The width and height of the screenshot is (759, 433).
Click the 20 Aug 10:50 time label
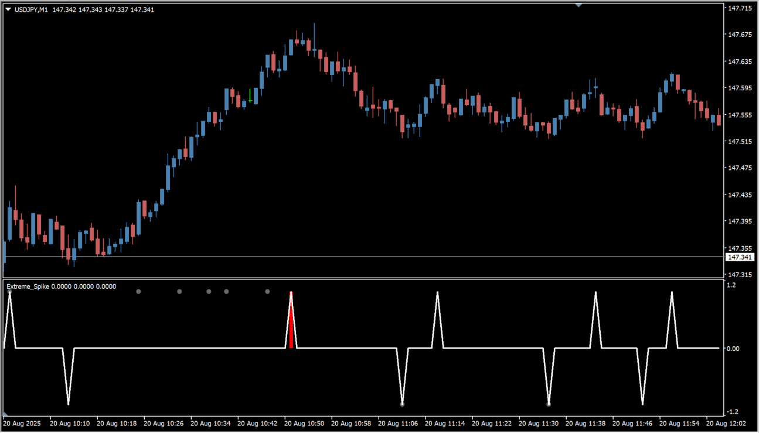[304, 423]
